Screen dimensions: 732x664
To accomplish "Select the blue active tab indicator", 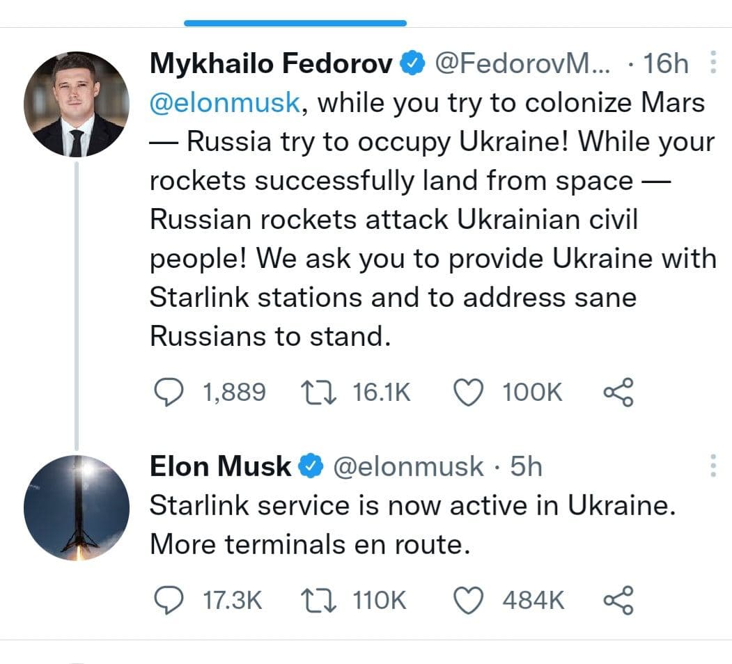I will coord(295,23).
